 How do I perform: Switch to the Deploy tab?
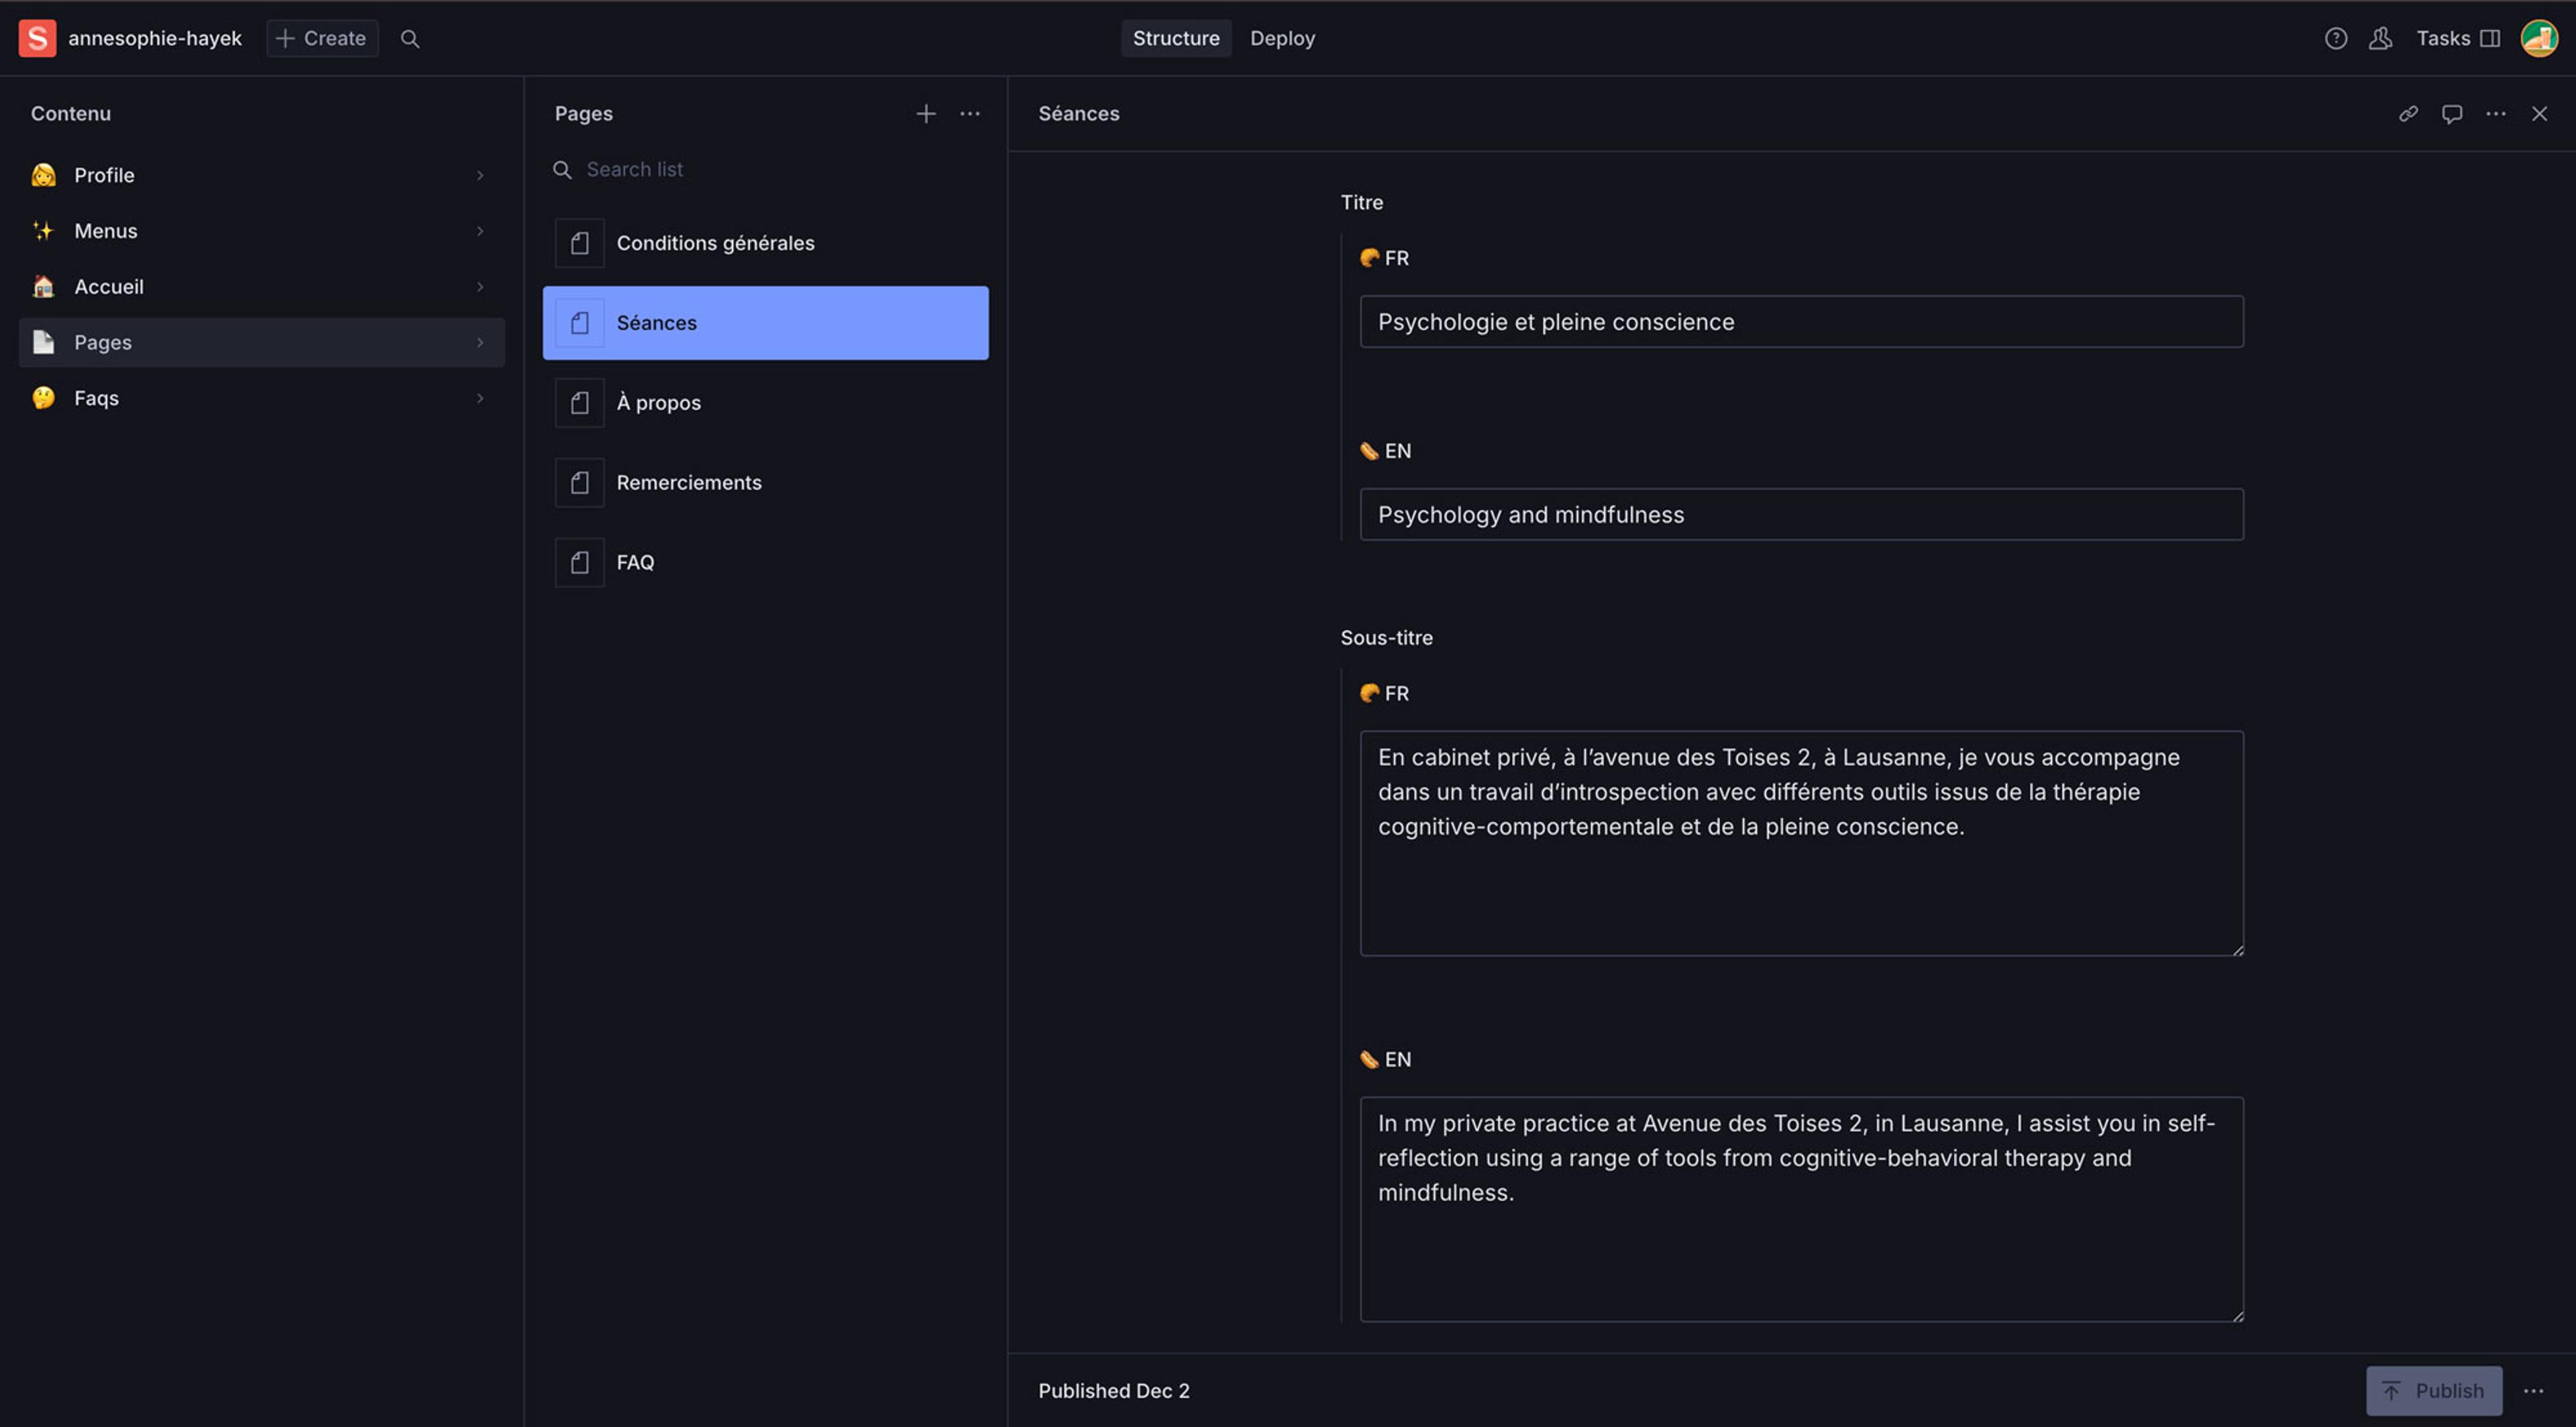pos(1282,38)
